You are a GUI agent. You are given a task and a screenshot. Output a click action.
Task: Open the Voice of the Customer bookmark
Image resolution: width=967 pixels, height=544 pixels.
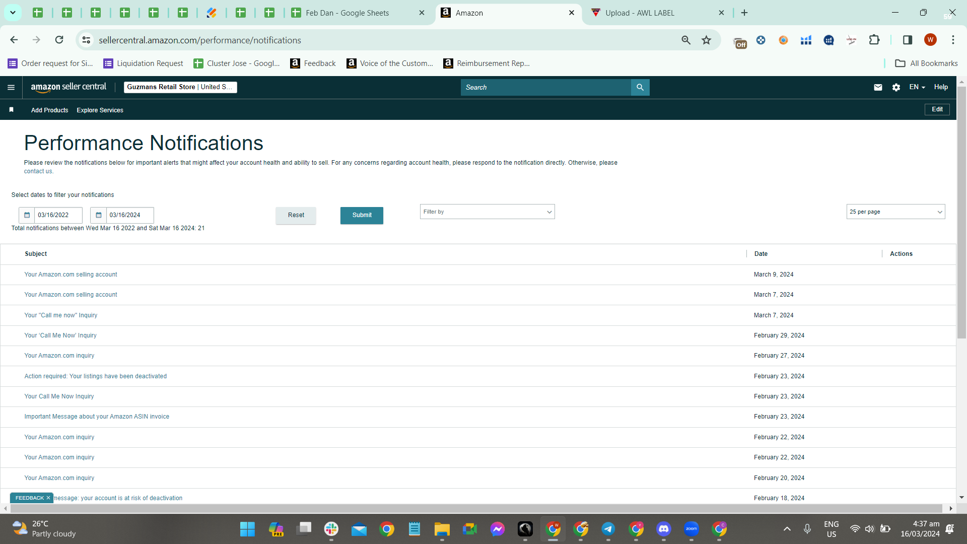(390, 63)
